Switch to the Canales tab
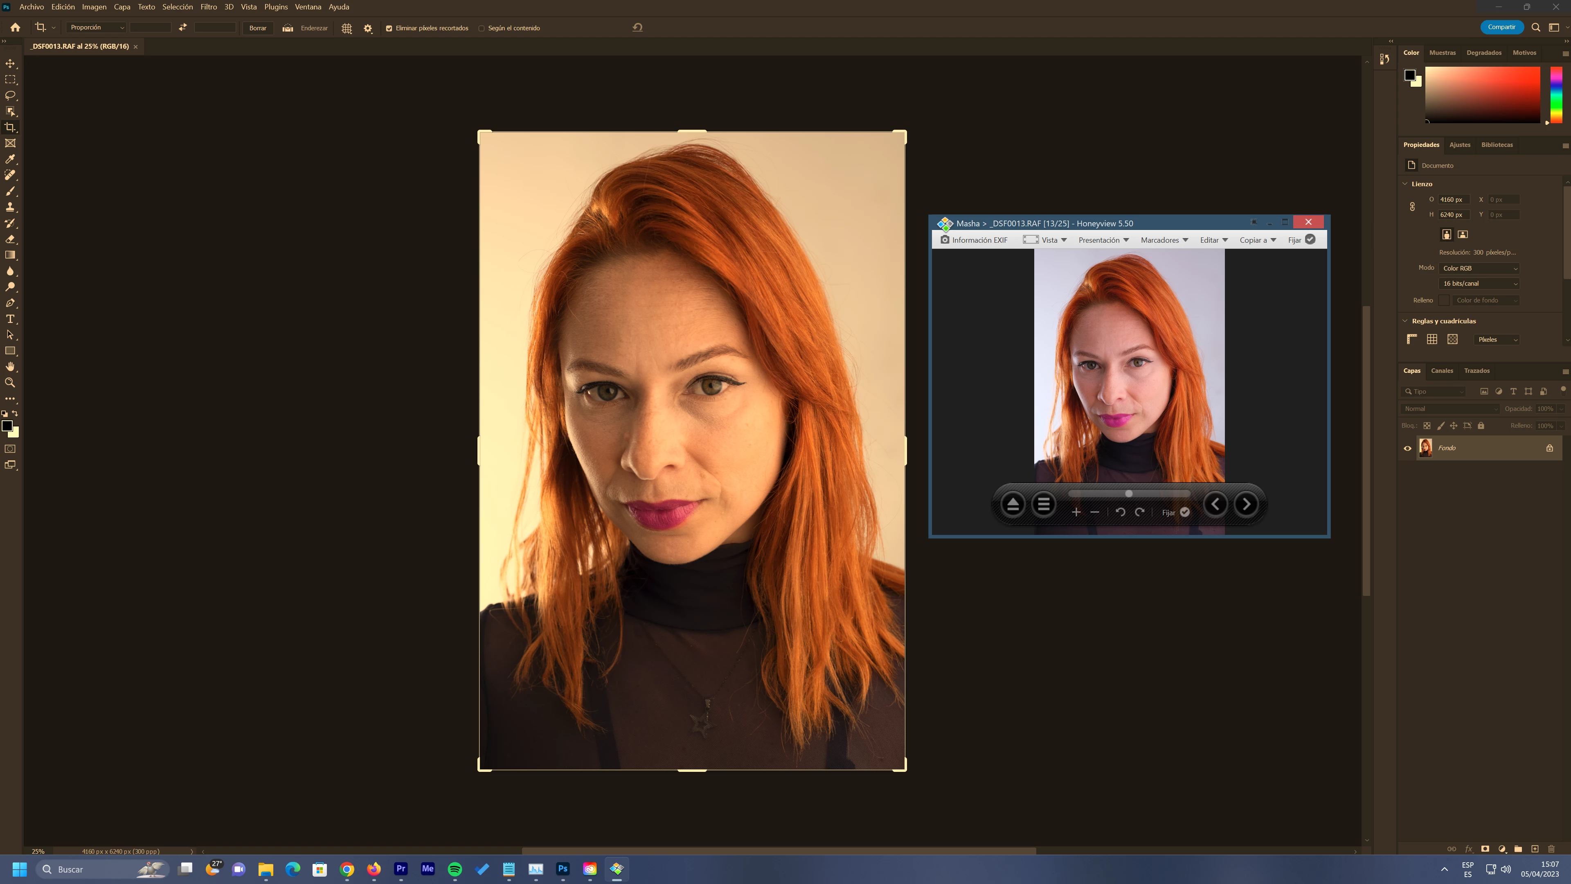1571x884 pixels. pyautogui.click(x=1442, y=371)
